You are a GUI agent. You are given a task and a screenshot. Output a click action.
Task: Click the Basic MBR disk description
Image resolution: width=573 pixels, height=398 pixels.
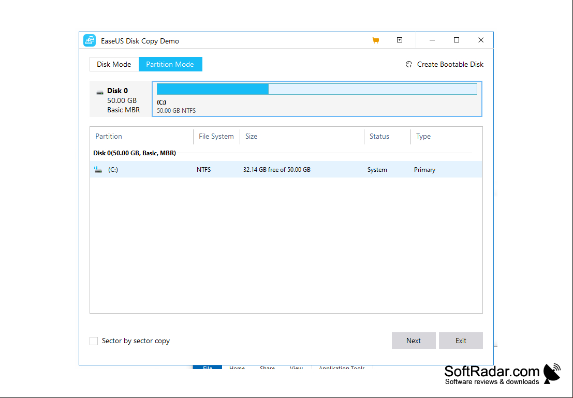coord(124,110)
